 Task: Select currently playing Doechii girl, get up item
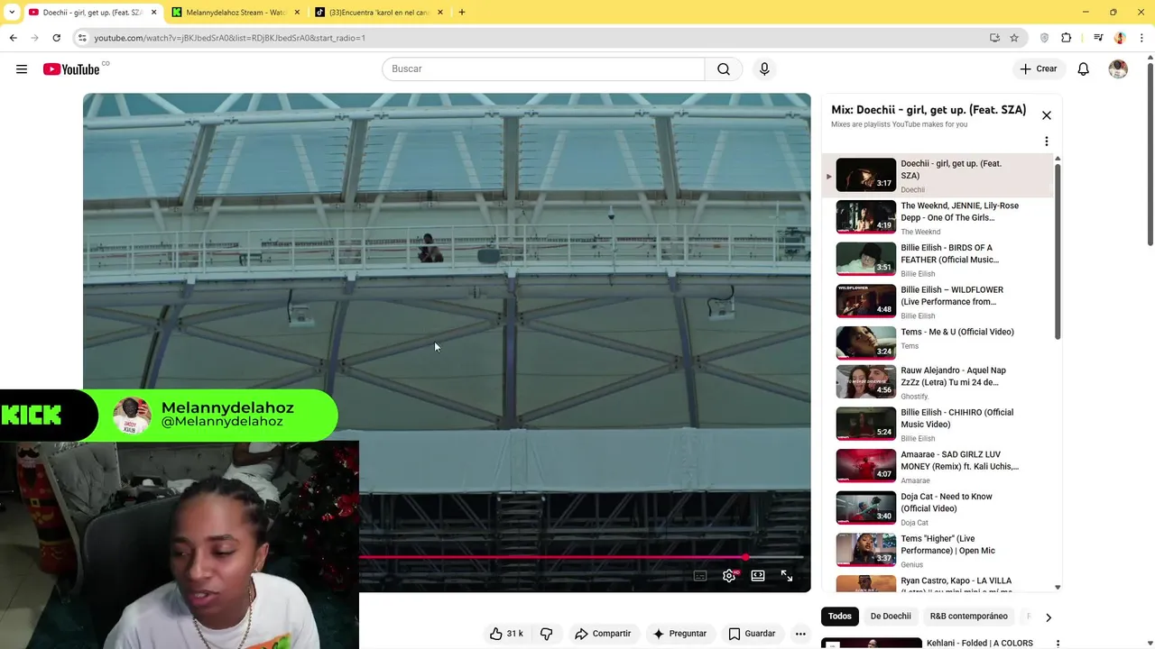[x=938, y=176]
